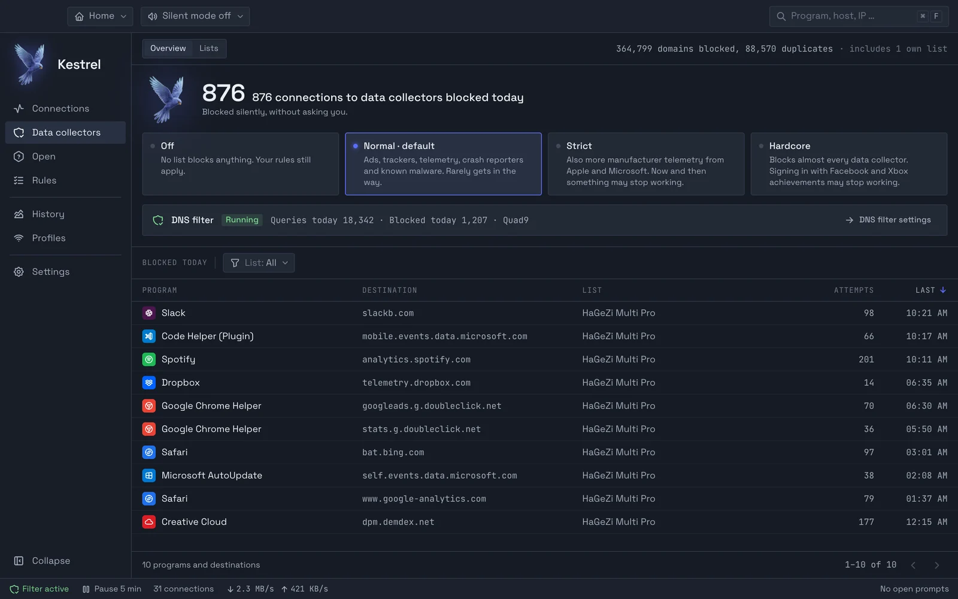Image resolution: width=958 pixels, height=599 pixels.
Task: Select the googleads.g.doubleclick.net row
Action: point(545,406)
